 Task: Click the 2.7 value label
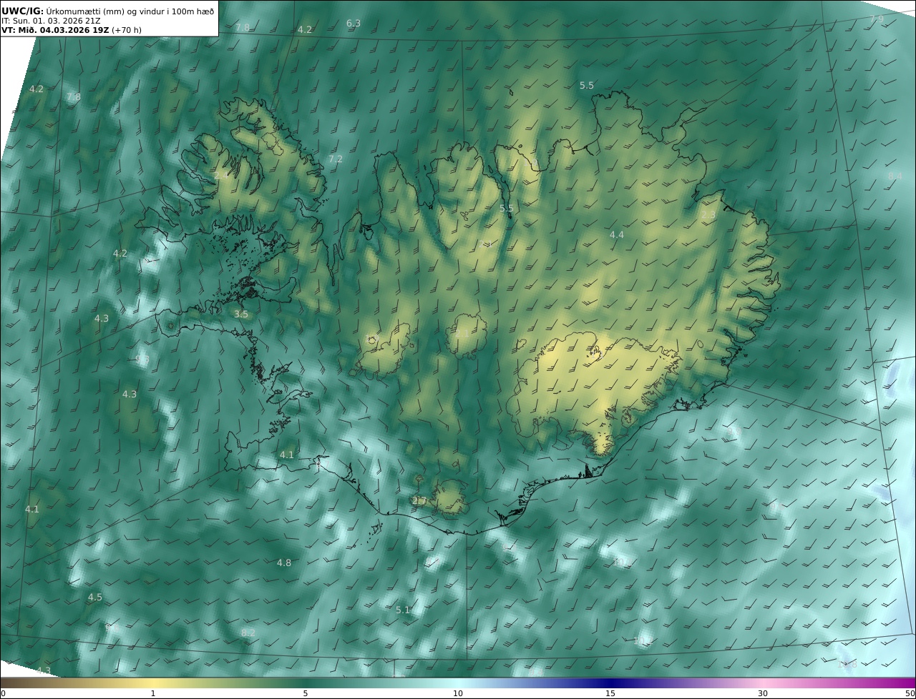pos(419,500)
